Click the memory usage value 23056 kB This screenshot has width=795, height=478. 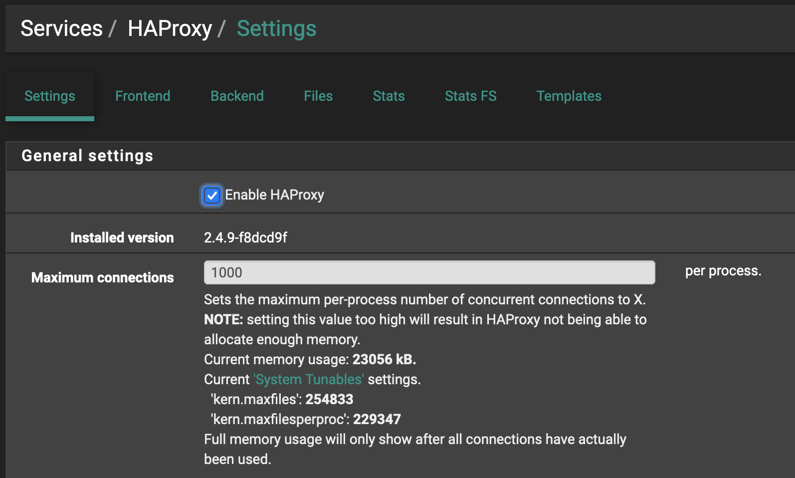point(384,359)
